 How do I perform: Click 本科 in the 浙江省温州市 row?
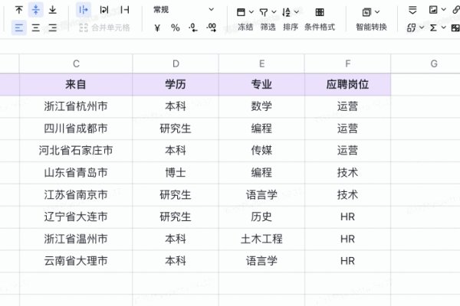[x=176, y=239]
